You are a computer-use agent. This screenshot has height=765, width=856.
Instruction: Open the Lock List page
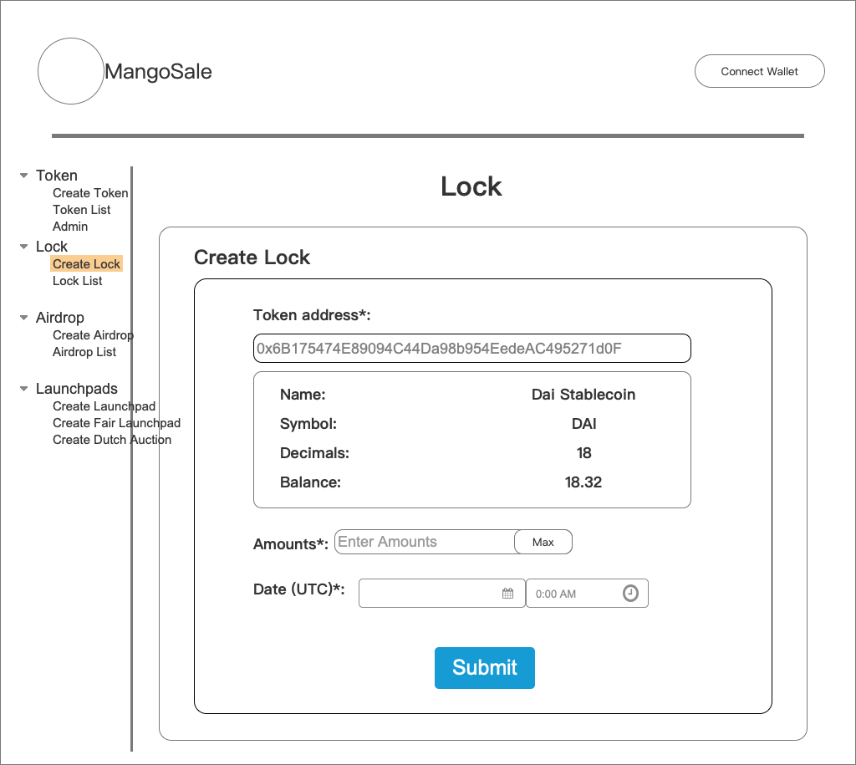click(77, 281)
